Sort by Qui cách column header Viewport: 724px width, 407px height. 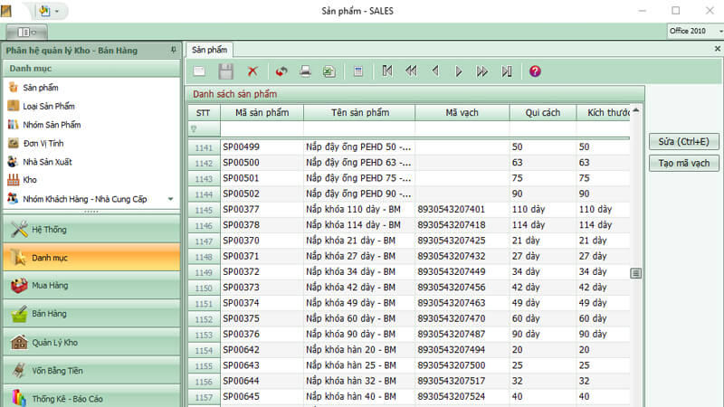[x=542, y=112]
